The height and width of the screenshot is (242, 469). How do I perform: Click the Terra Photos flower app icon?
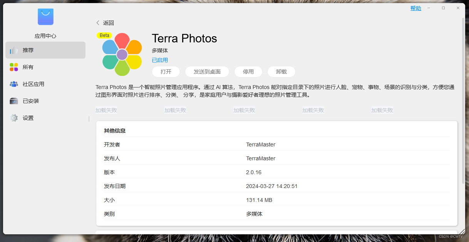(122, 54)
